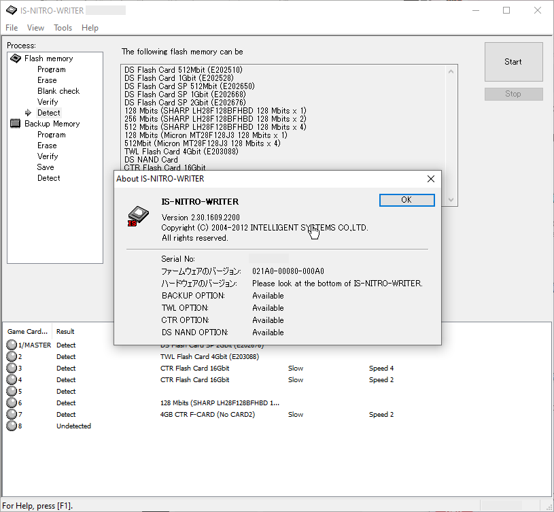Select status indicator for game card 6
554x512 pixels.
coord(12,403)
